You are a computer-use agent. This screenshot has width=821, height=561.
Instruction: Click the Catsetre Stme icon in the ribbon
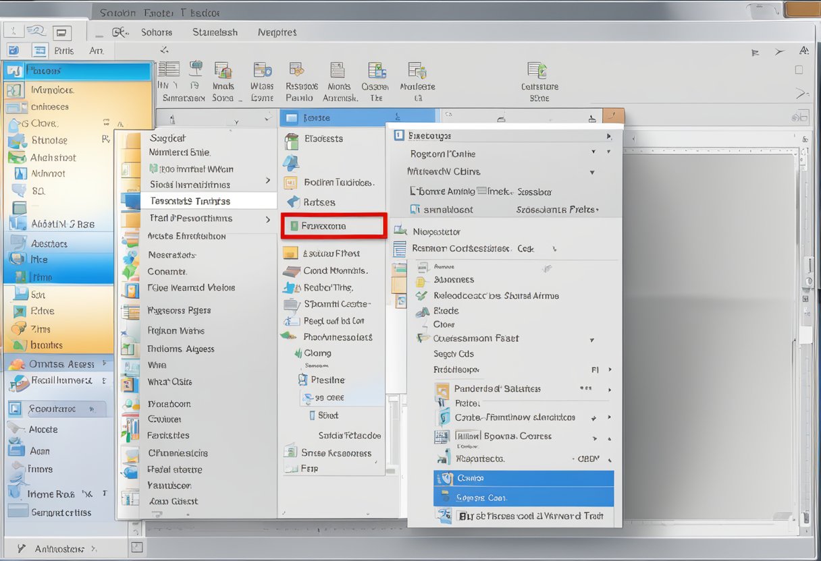pos(538,74)
